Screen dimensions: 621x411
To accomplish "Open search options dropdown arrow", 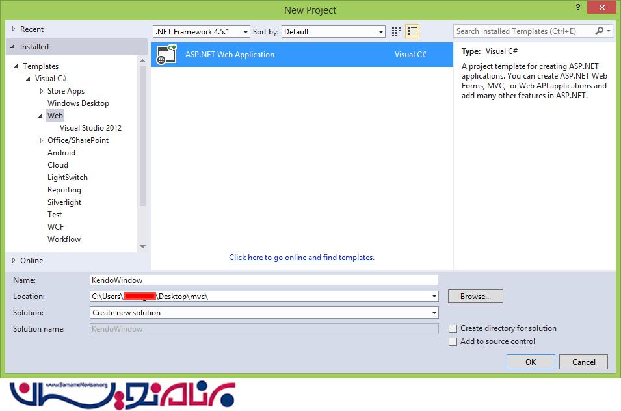I will (609, 31).
